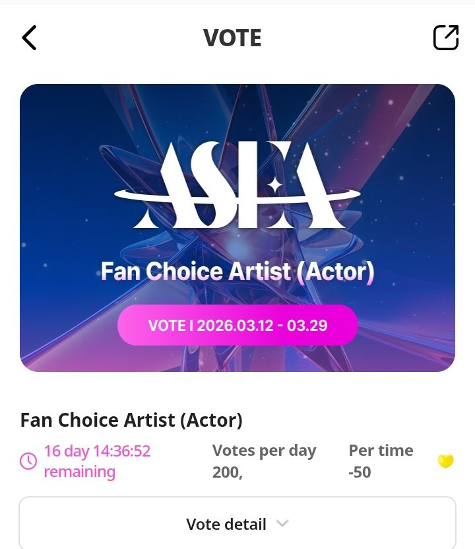Open the share icon at top right
This screenshot has height=549, width=475.
pyautogui.click(x=445, y=38)
